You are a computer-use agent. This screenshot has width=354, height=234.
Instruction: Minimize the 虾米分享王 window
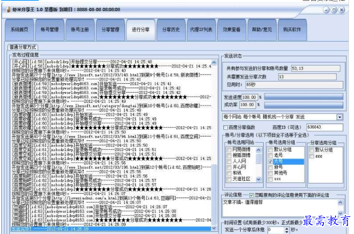point(326,10)
